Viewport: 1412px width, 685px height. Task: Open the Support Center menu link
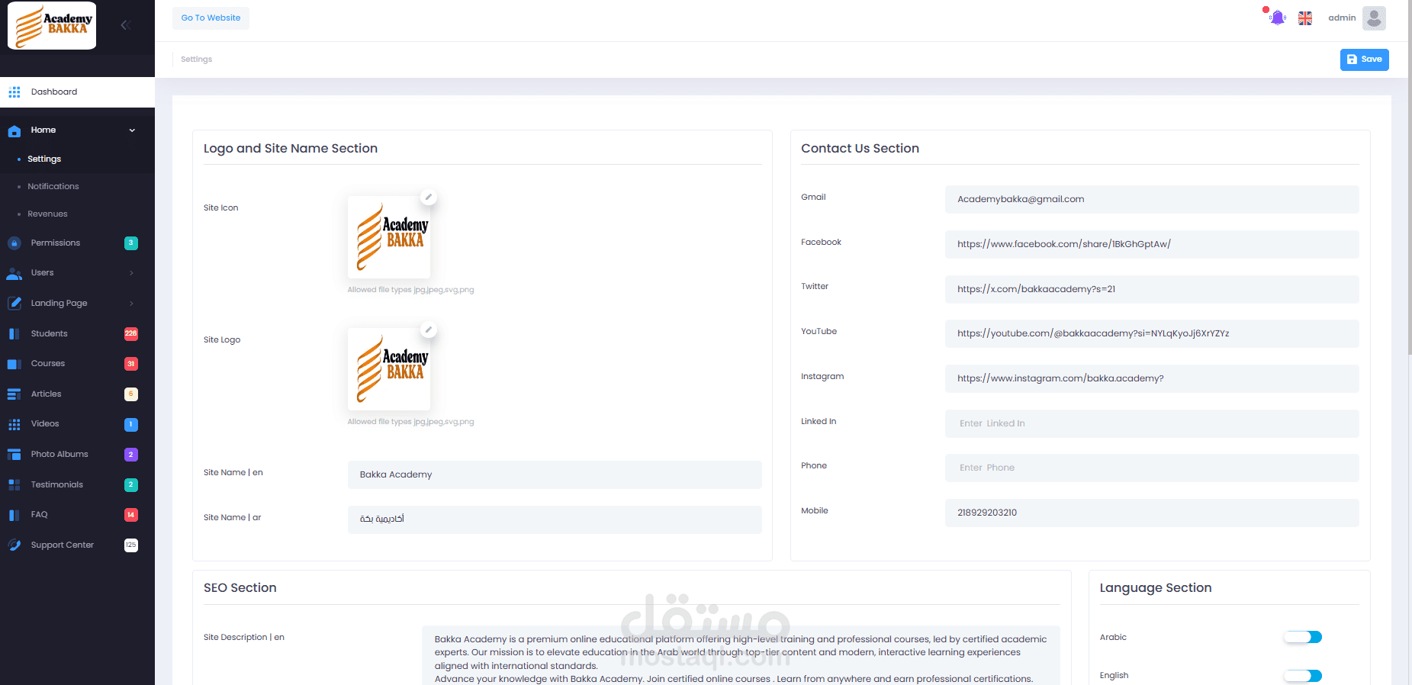click(63, 545)
